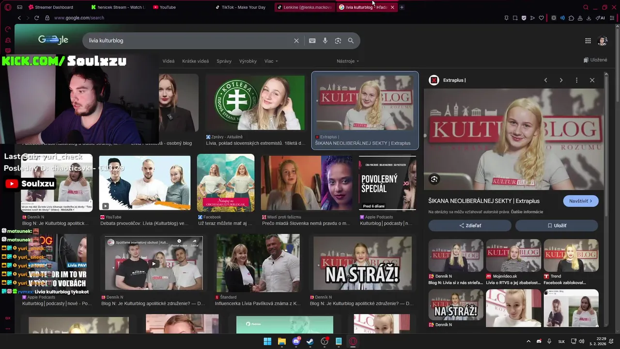
Task: Select the Krátke videá filter
Action: click(195, 61)
